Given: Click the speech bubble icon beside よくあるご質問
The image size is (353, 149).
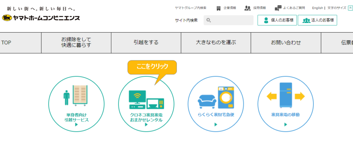Looking at the screenshot, I should (x=278, y=8).
